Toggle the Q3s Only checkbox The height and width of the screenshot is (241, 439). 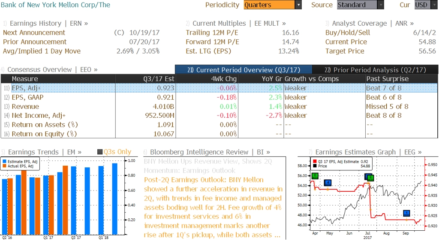(99, 152)
